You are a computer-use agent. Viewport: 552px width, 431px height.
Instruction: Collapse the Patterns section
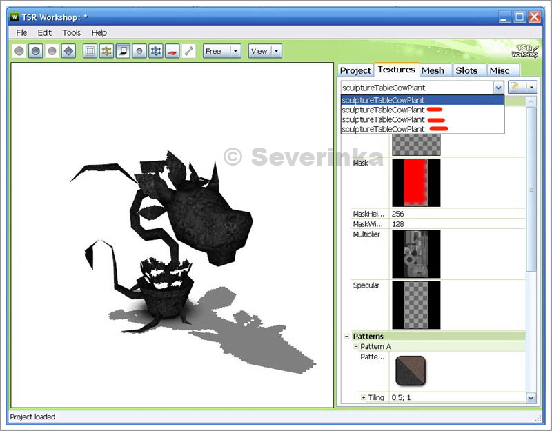[346, 336]
